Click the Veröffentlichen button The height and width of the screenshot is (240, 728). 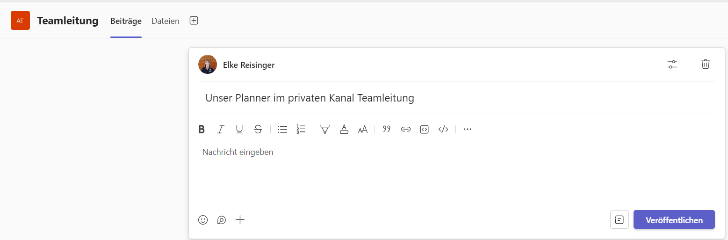pyautogui.click(x=674, y=220)
